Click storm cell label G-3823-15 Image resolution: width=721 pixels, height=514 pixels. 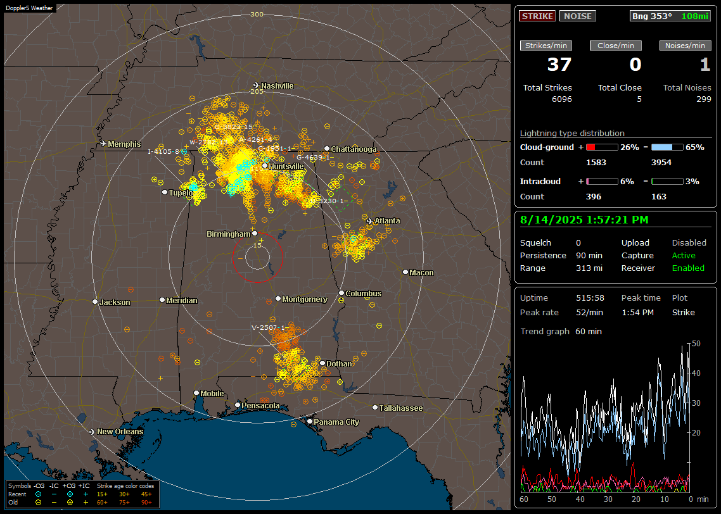tap(234, 127)
